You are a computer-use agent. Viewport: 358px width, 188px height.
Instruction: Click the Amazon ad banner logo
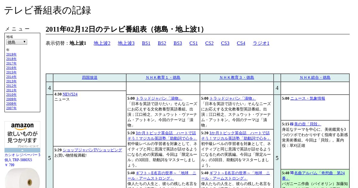tap(22, 127)
